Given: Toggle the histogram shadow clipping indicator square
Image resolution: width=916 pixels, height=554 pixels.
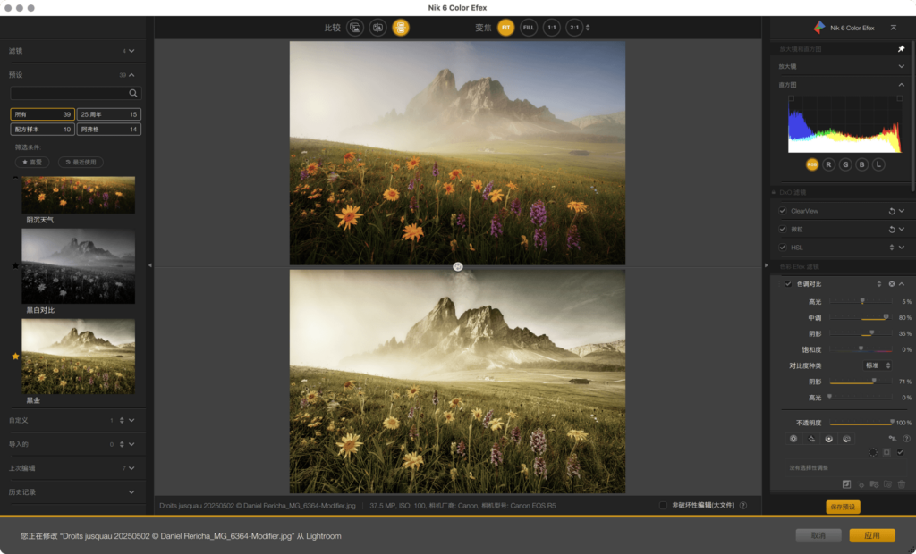Looking at the screenshot, I should click(792, 98).
